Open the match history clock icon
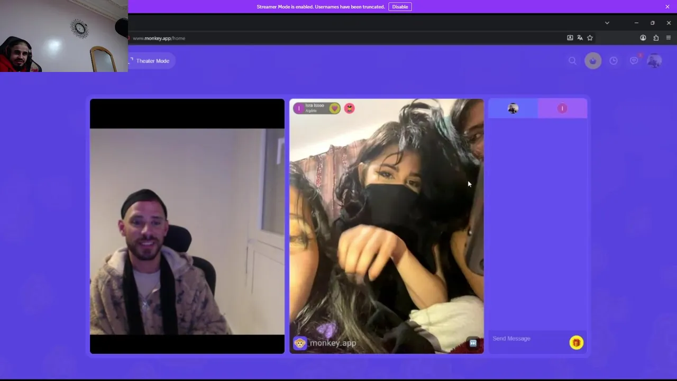 point(614,61)
